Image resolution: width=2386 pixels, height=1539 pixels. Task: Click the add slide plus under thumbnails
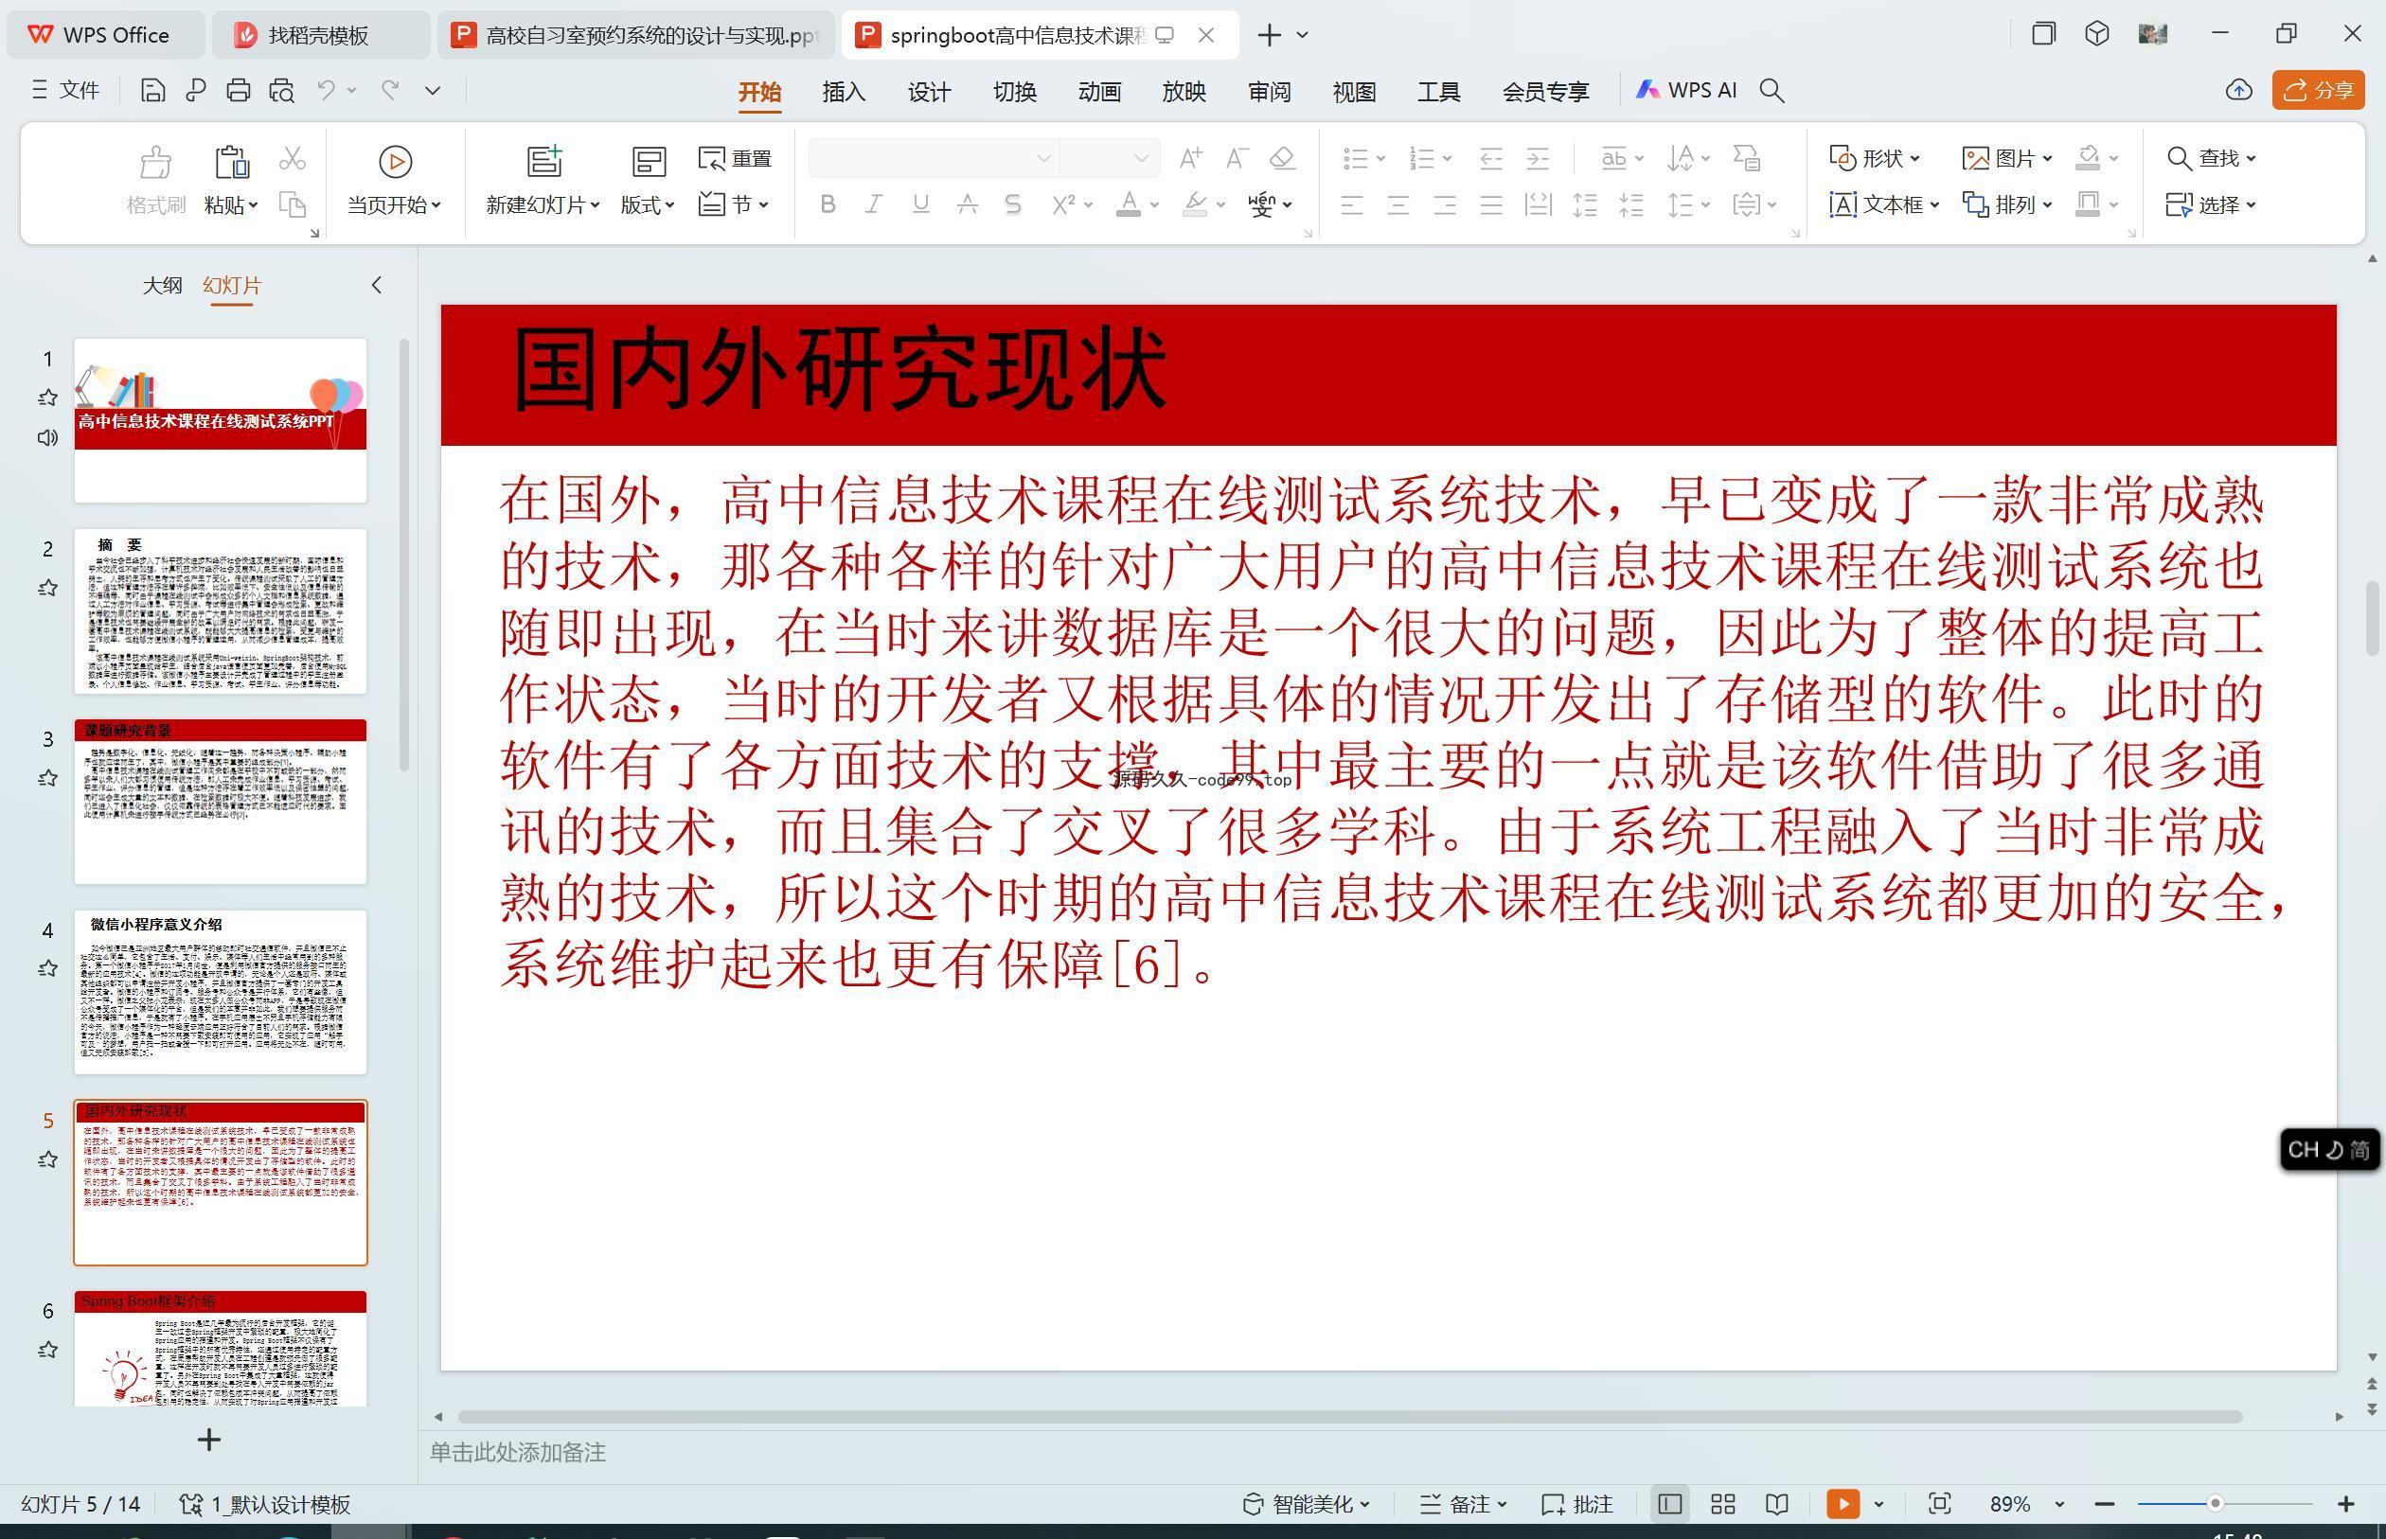pyautogui.click(x=209, y=1439)
